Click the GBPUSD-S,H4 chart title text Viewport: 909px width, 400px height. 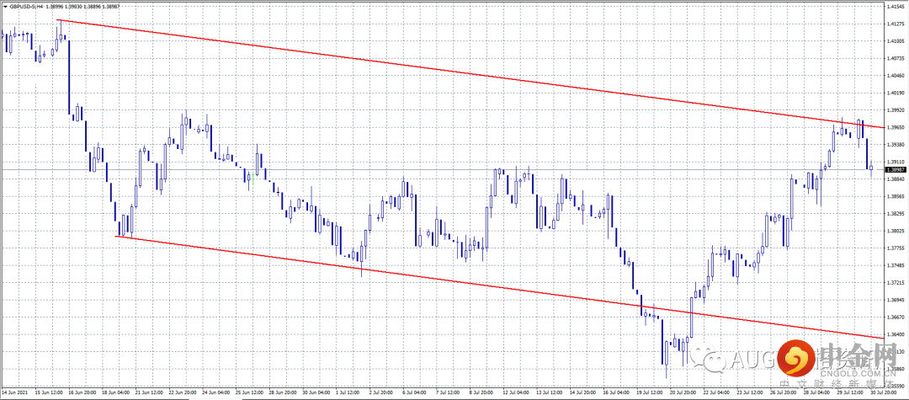28,5
